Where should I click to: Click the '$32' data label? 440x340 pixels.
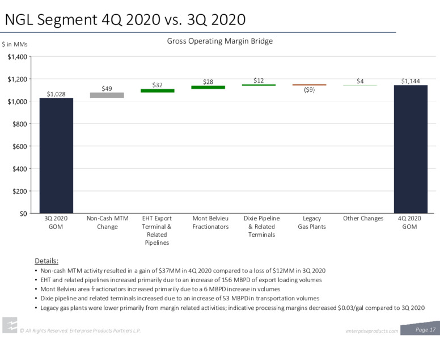point(158,85)
